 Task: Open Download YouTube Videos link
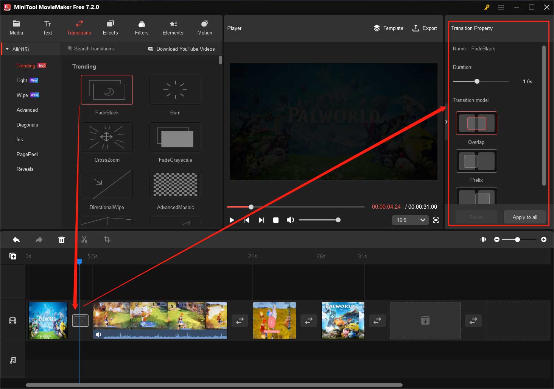[x=181, y=49]
